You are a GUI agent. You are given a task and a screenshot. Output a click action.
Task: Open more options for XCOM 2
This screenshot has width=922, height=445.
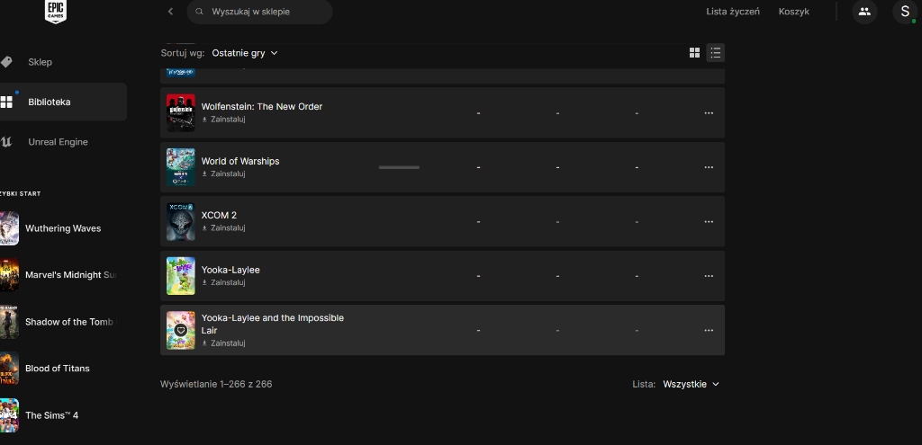pos(709,222)
